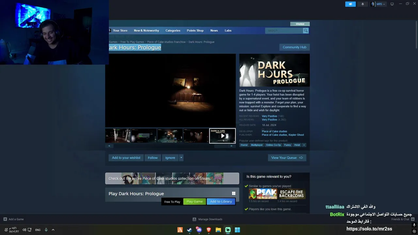Click the Windows platform icon
This screenshot has width=418, height=235.
(233, 194)
